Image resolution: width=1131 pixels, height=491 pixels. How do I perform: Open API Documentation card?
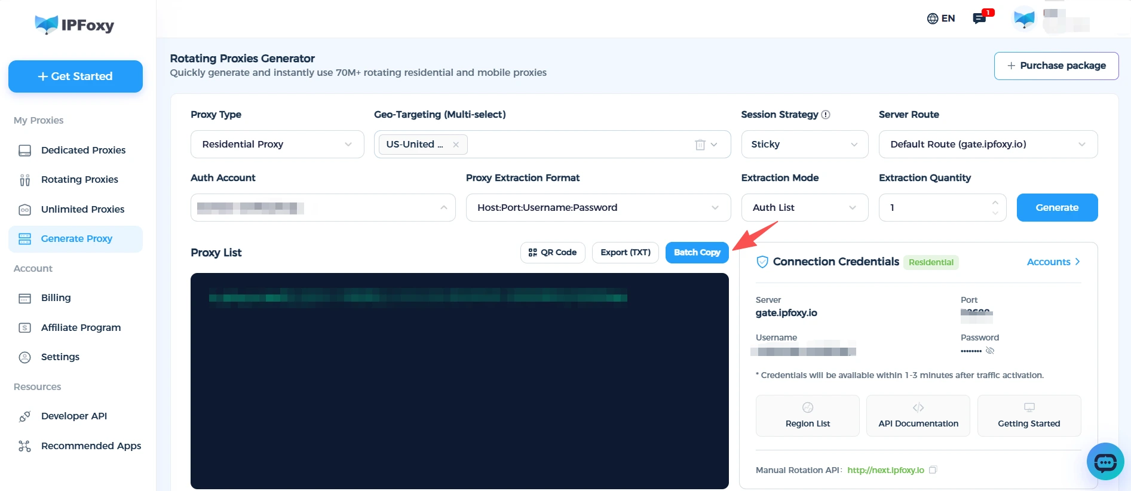918,416
